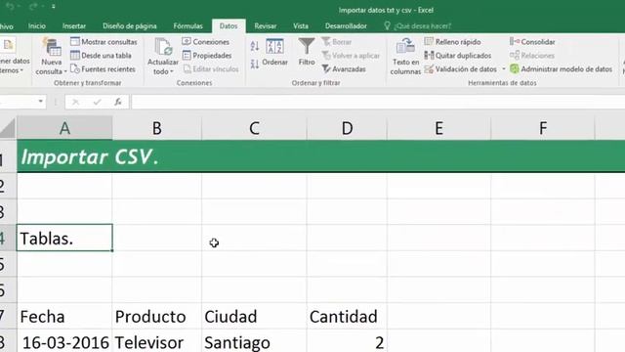Click Volver a aplicar
625x352 pixels.
coord(351,56)
